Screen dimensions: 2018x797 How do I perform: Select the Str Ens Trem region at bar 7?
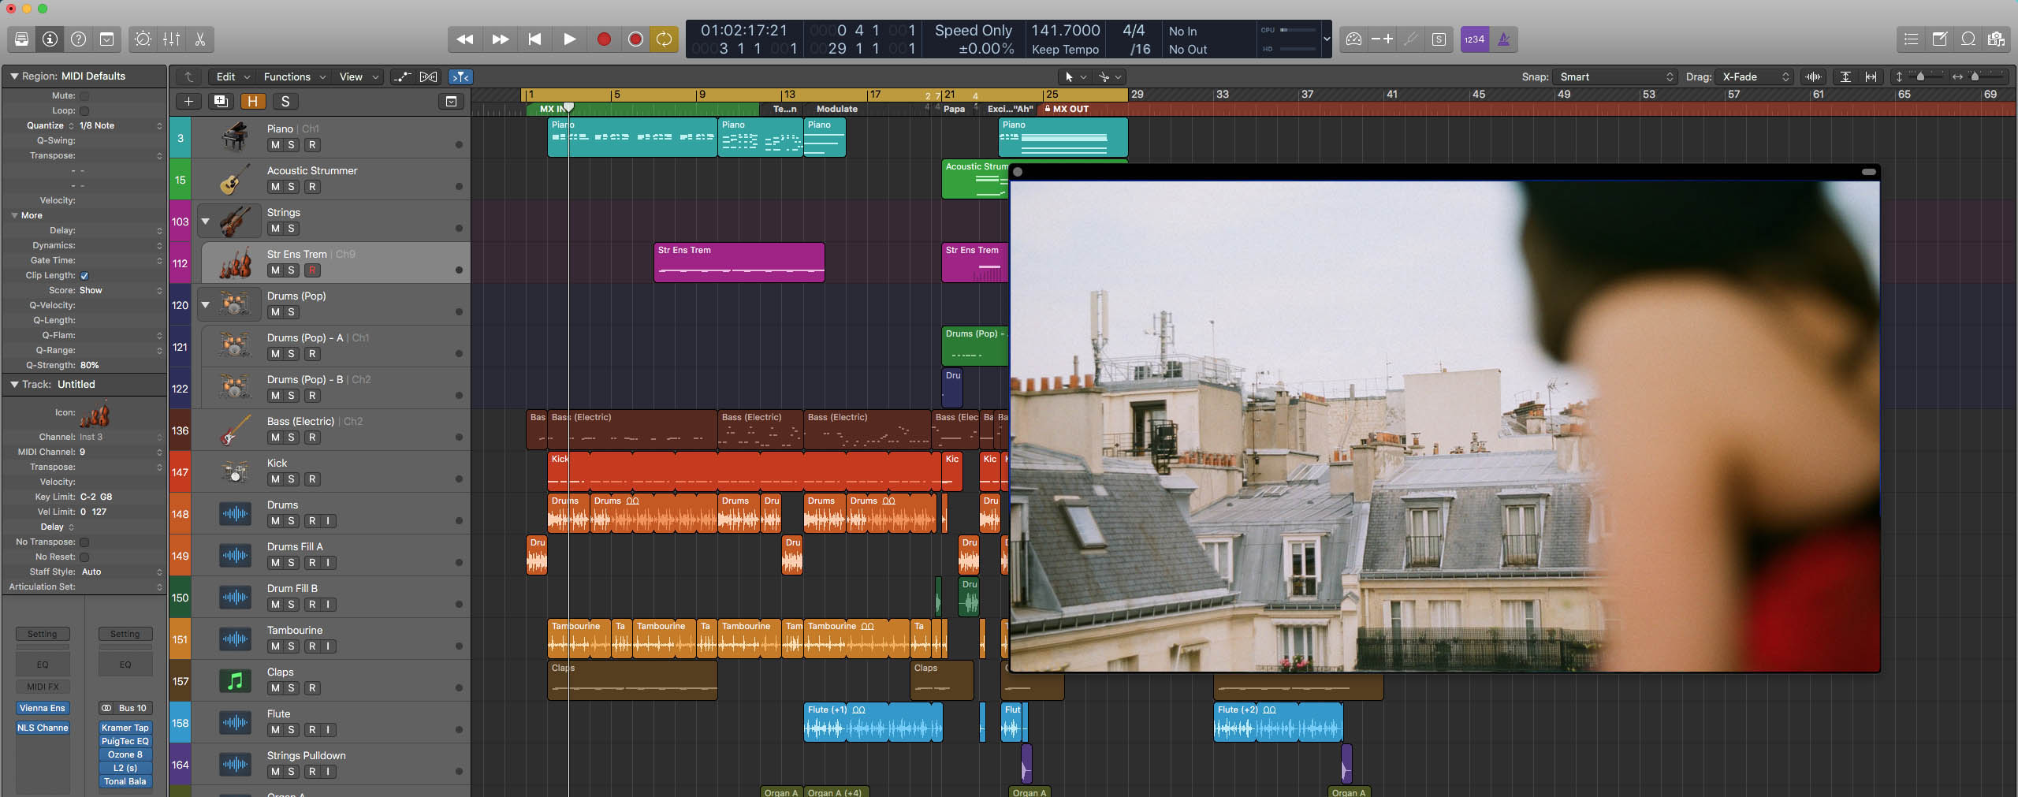[x=739, y=262]
